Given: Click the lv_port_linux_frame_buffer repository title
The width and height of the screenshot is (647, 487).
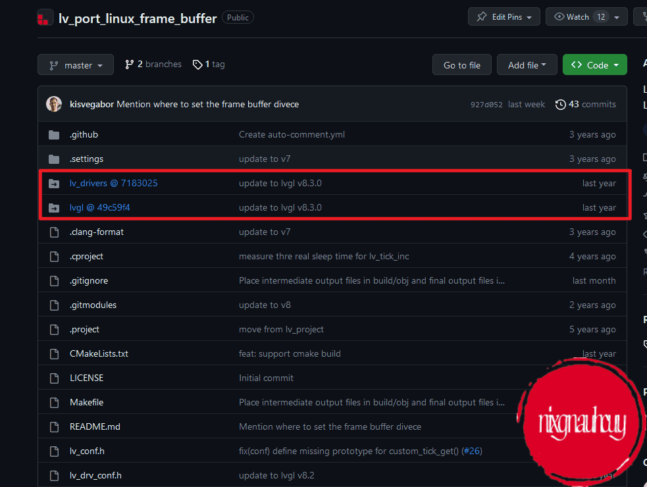Looking at the screenshot, I should tap(138, 18).
